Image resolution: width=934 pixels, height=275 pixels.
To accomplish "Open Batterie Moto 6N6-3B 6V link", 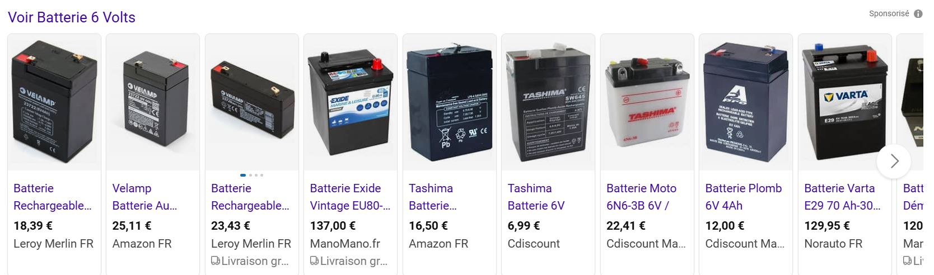I will pyautogui.click(x=641, y=197).
